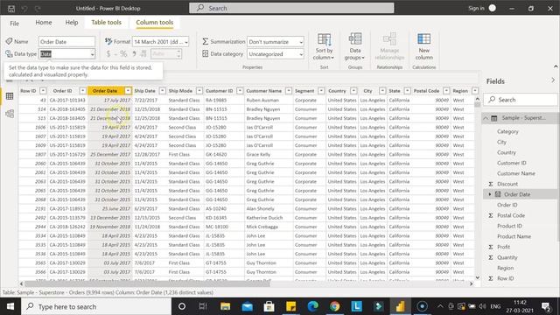Viewport: 560px width, 315px height.
Task: Open Mail app from taskbar
Action: coord(247,306)
